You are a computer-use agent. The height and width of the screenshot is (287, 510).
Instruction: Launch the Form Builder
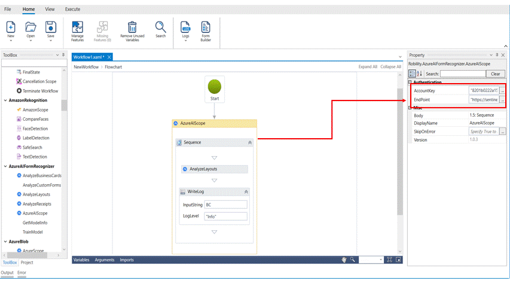pos(206,27)
